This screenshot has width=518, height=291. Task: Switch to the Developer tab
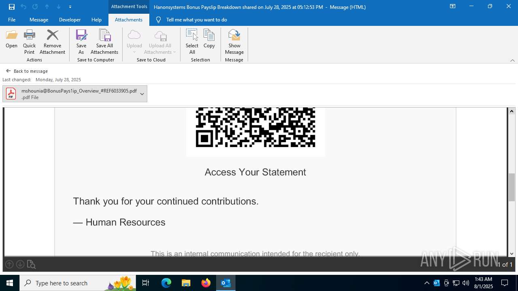(x=70, y=20)
